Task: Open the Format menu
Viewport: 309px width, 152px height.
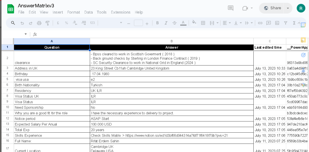Action: pos(73,12)
